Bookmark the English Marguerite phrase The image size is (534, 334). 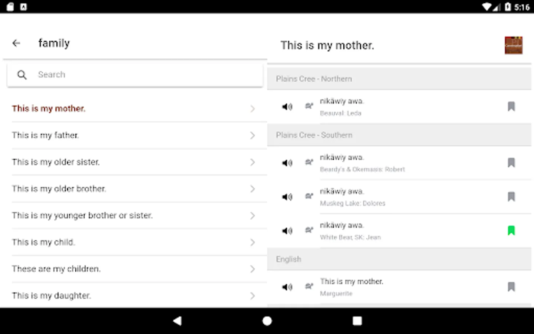tap(511, 286)
